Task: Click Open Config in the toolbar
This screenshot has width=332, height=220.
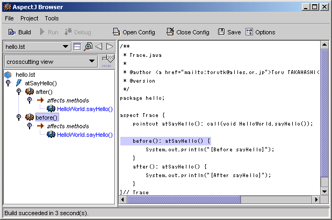Action: (x=134, y=32)
